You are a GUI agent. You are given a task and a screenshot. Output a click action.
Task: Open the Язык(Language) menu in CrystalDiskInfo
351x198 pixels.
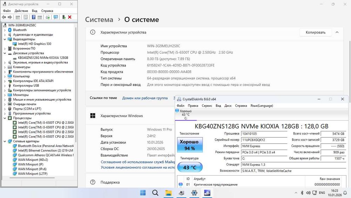pyautogui.click(x=262, y=106)
